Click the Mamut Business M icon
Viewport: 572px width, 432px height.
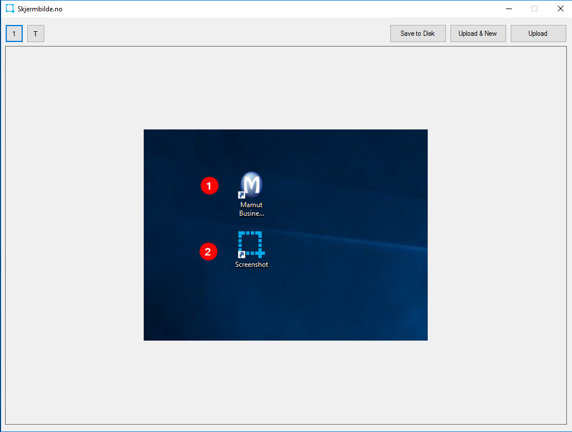coord(252,184)
